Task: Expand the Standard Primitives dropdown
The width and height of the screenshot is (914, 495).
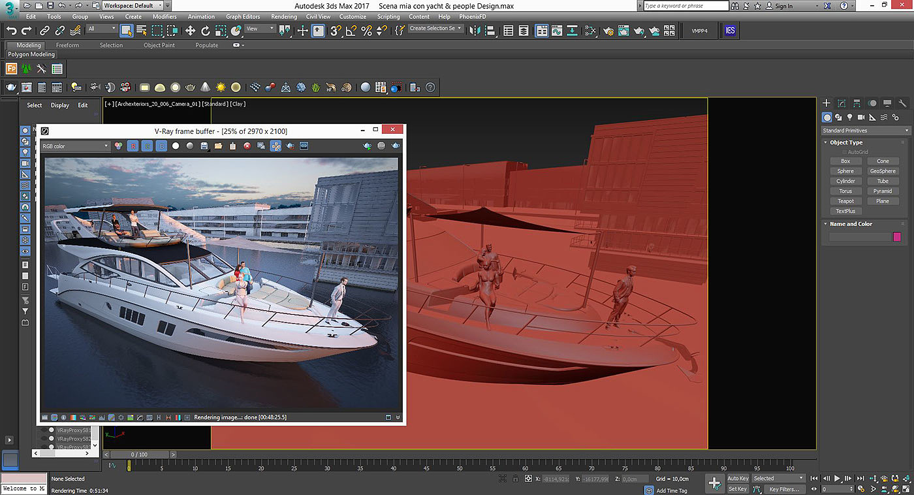Action: (x=865, y=131)
